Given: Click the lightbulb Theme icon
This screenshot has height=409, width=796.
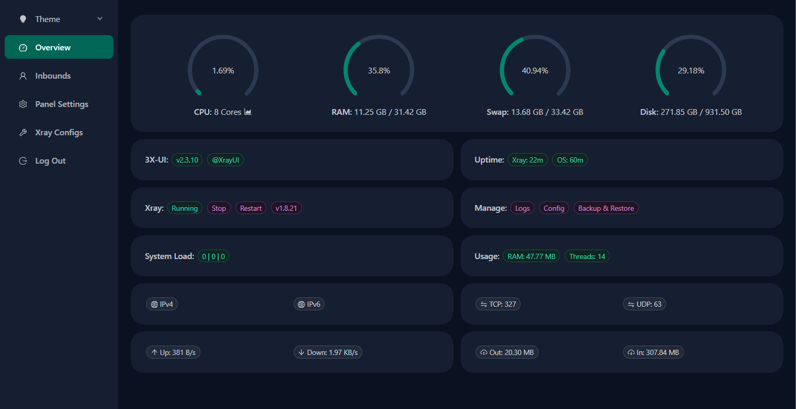Looking at the screenshot, I should tap(23, 19).
